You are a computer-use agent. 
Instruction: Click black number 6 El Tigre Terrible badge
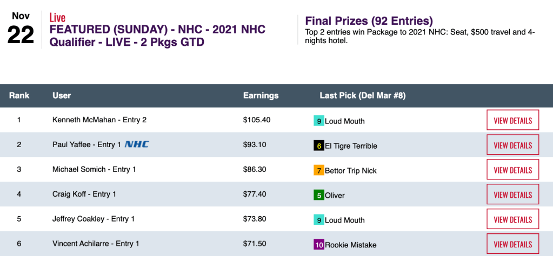(x=318, y=146)
